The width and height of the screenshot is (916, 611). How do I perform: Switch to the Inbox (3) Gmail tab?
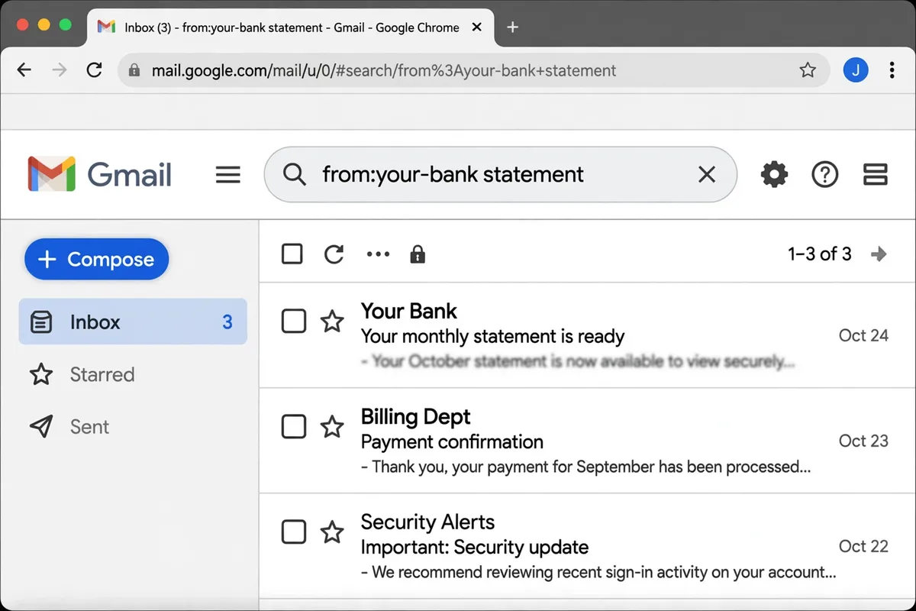point(289,28)
